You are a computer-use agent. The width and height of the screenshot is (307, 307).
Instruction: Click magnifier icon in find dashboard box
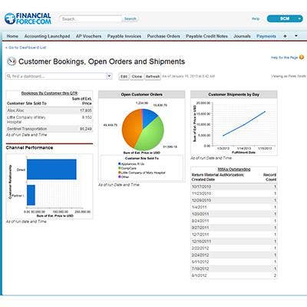click(9, 76)
